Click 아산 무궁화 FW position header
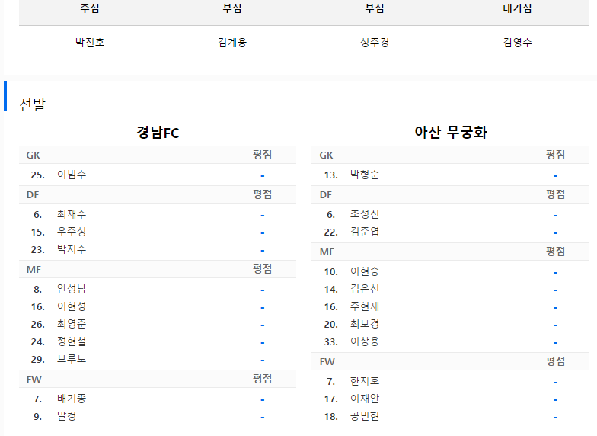Screen dimensions: 597x436 pyautogui.click(x=327, y=361)
